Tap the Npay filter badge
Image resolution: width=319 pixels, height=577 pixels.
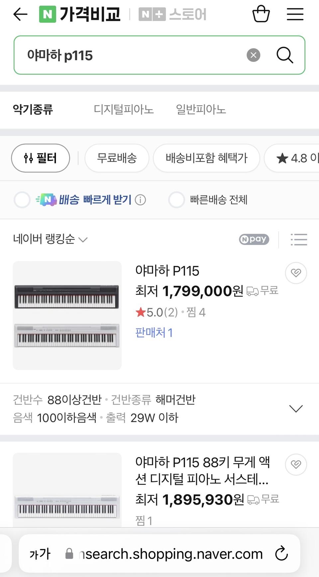[x=254, y=239]
